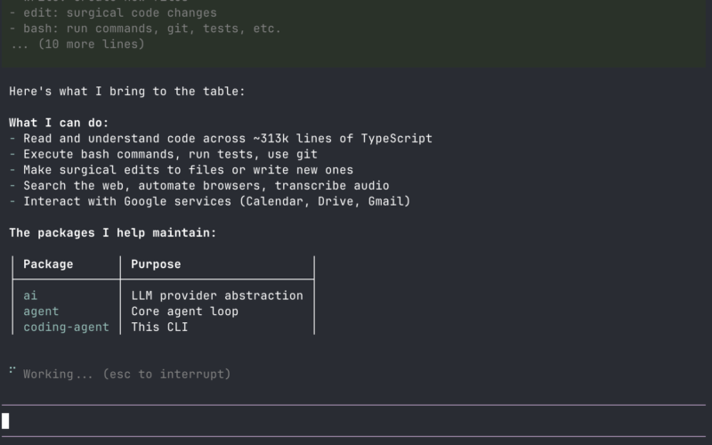
Task: Click "Here's what I bring to the table:" text
Action: click(126, 92)
